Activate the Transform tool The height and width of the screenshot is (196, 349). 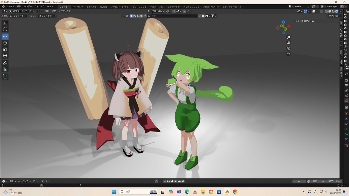point(5,56)
